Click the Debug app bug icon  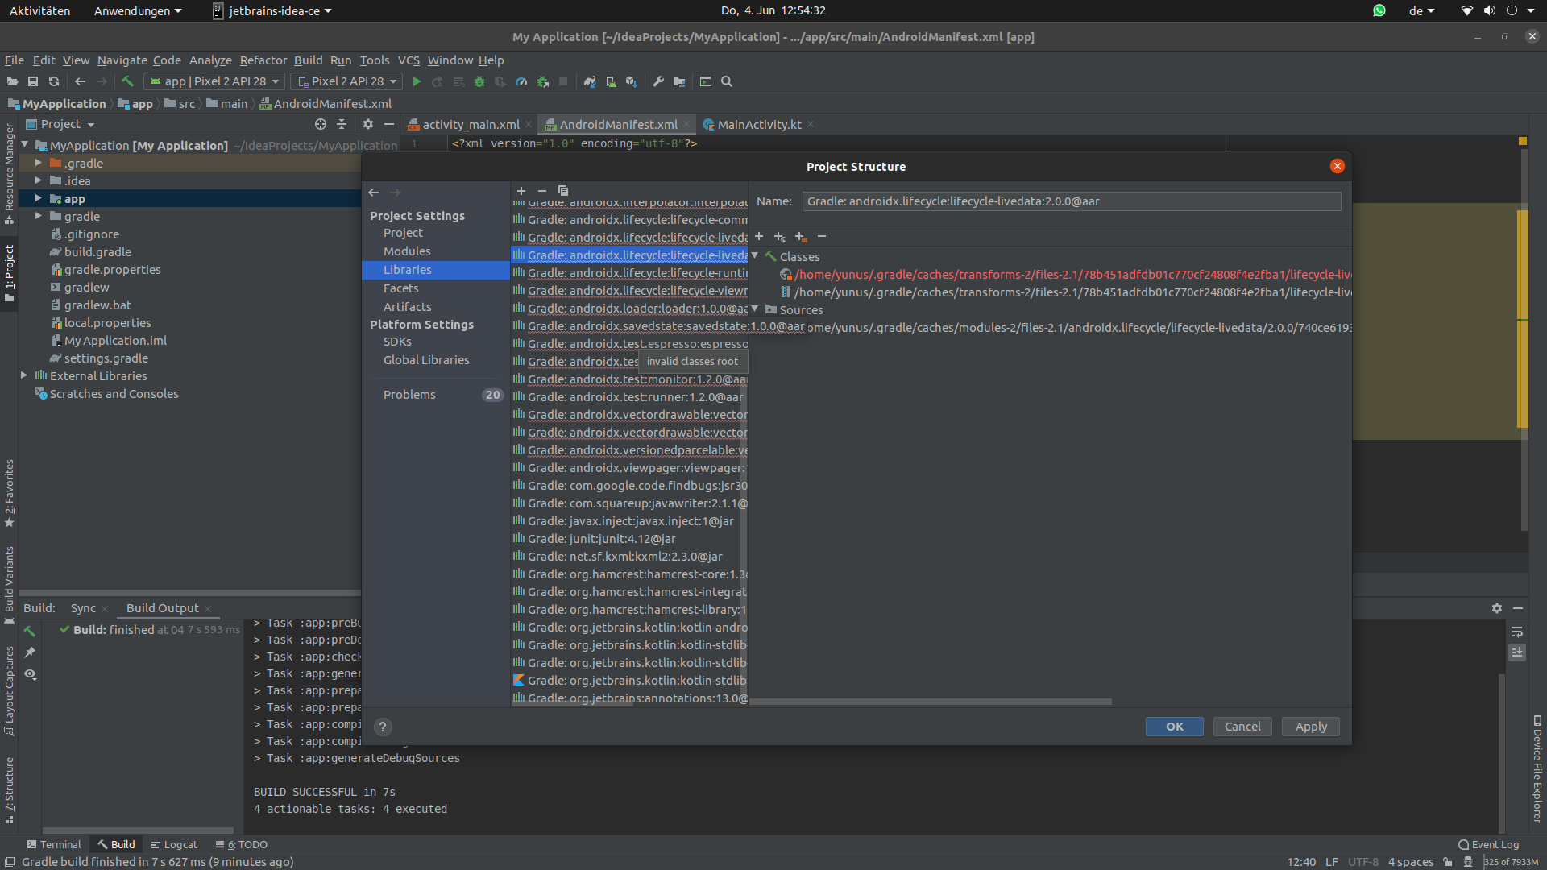[x=479, y=81]
